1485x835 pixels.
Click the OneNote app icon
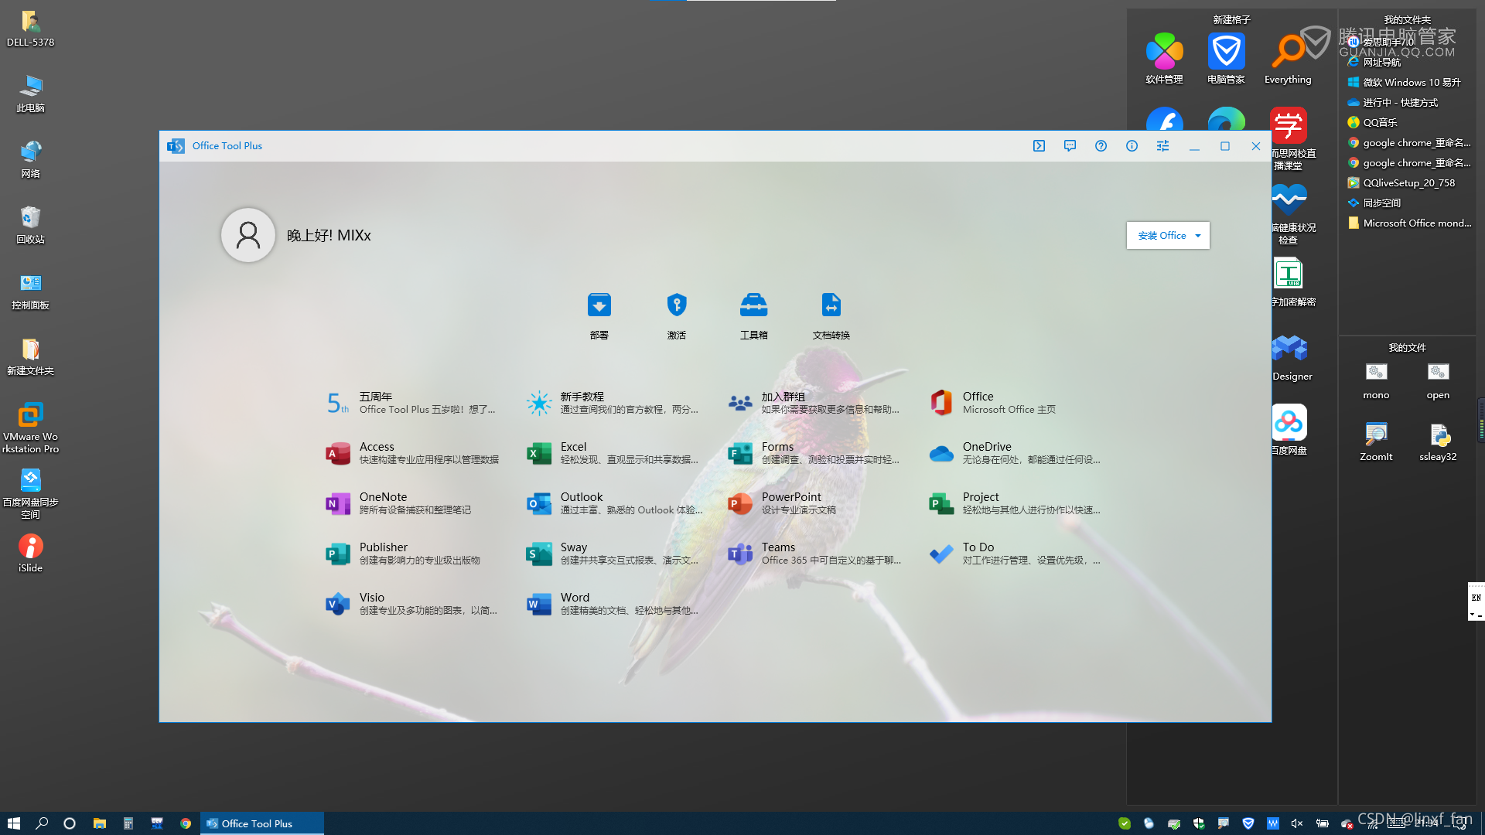338,503
